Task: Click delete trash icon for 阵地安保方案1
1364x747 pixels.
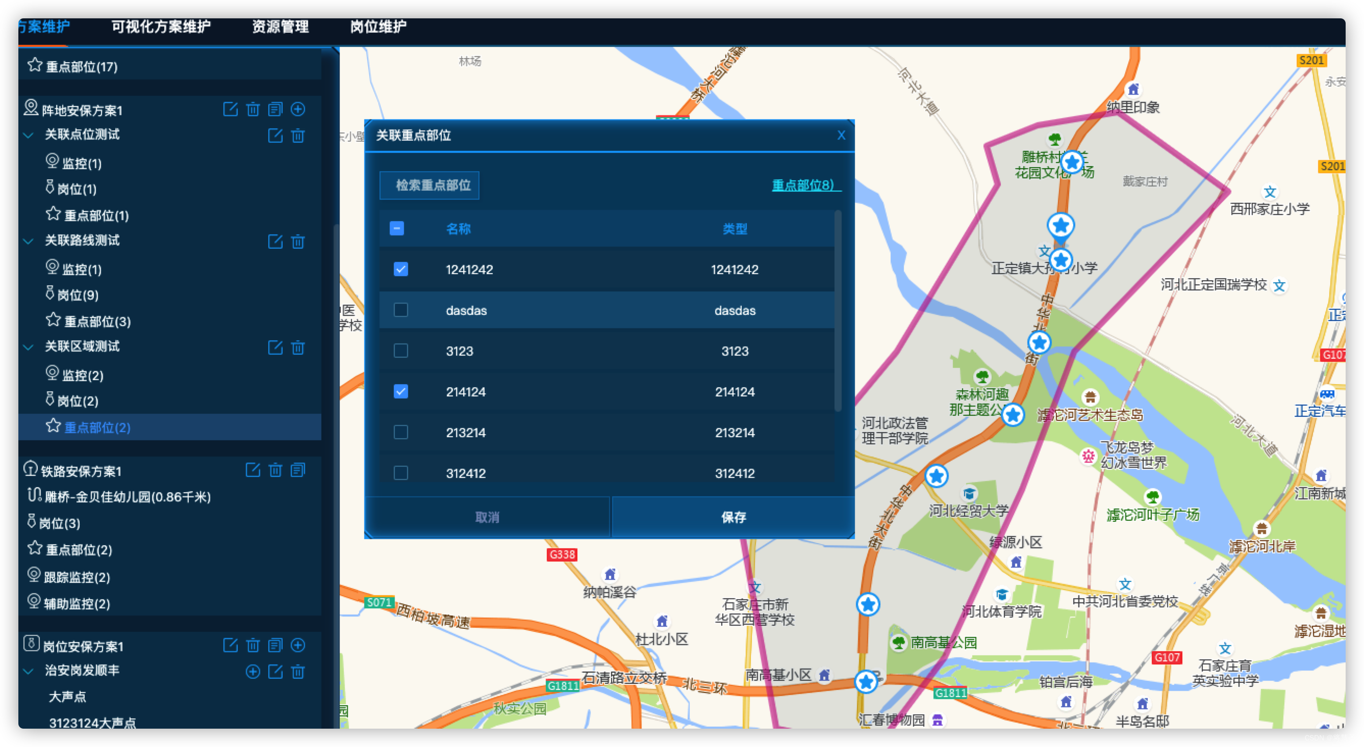Action: [252, 109]
